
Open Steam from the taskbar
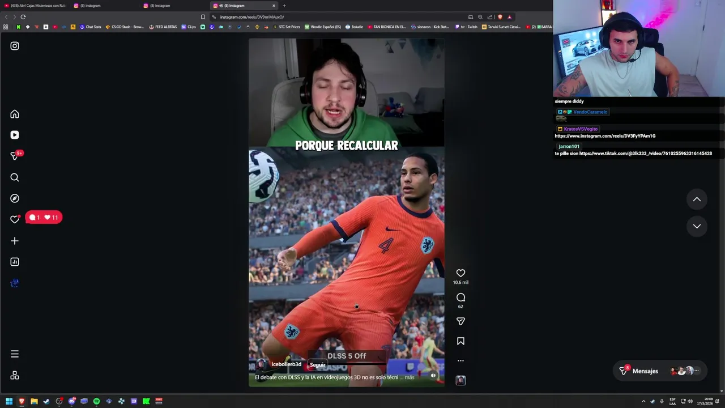click(46, 401)
